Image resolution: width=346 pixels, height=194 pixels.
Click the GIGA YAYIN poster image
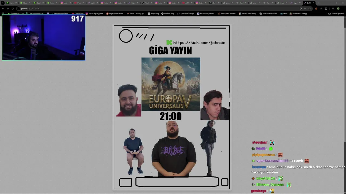[172, 107]
